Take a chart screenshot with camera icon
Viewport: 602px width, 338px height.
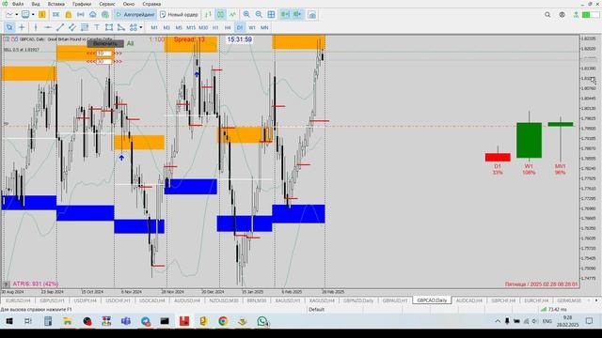312,15
